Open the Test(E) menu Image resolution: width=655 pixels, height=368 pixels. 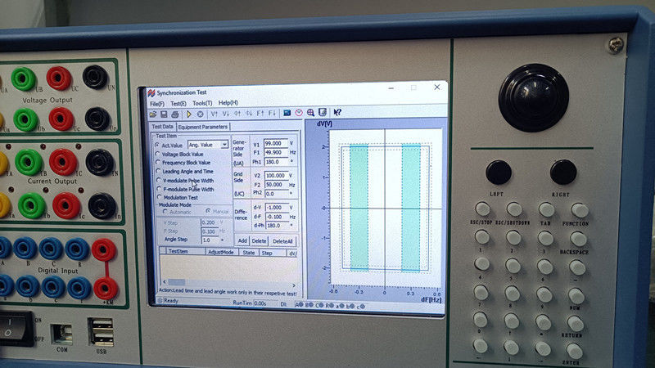pyautogui.click(x=178, y=104)
